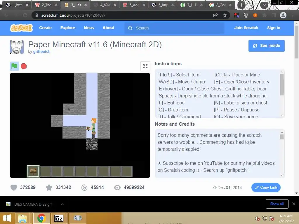Click Instructions box scrollbar thumb
The width and height of the screenshot is (299, 224).
pos(282,85)
